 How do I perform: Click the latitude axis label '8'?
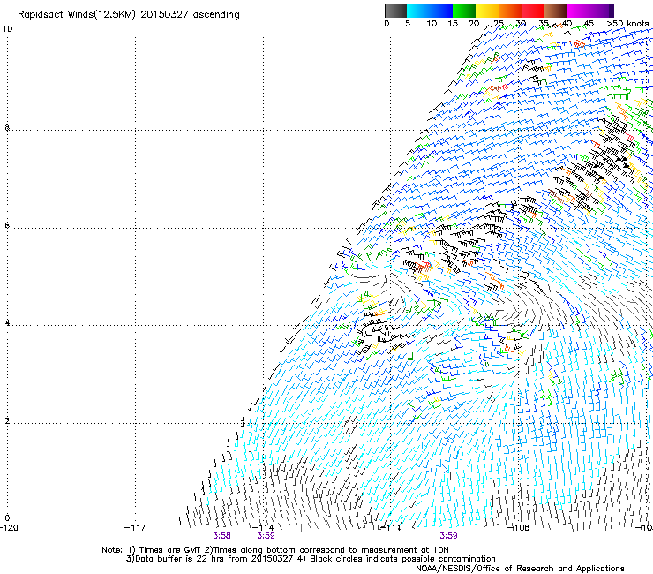[7, 127]
